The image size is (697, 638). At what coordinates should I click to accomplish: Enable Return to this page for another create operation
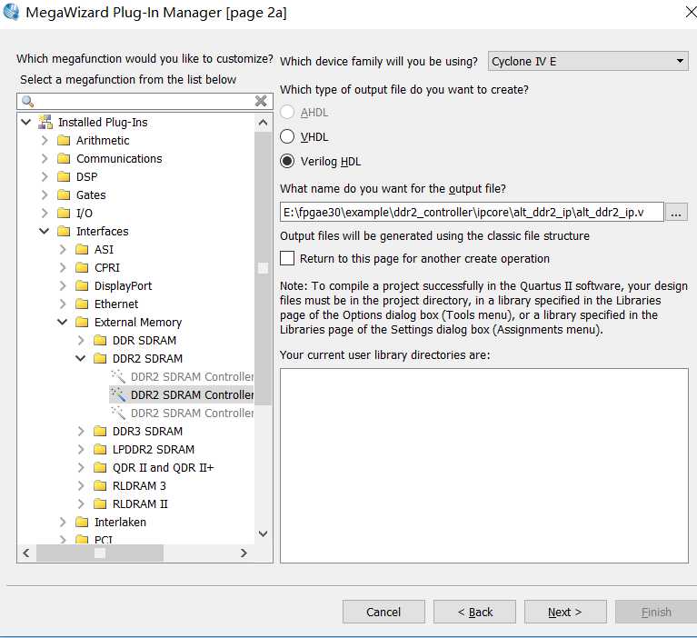(287, 258)
